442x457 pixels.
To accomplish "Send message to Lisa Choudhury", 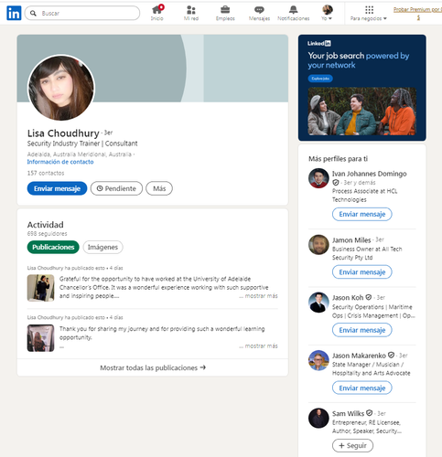I will click(x=57, y=188).
